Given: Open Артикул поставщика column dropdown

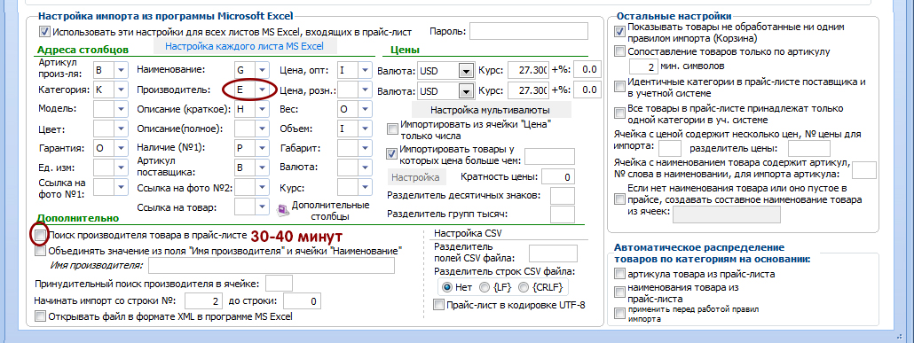Looking at the screenshot, I should point(263,168).
